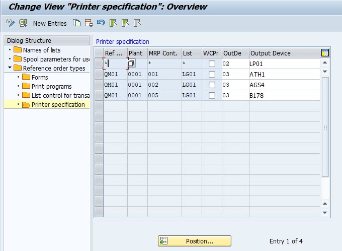Click the Plant column header

click(x=137, y=53)
